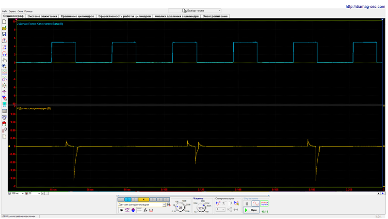Click the horizontal lines icon in the channel panel

click(139, 210)
